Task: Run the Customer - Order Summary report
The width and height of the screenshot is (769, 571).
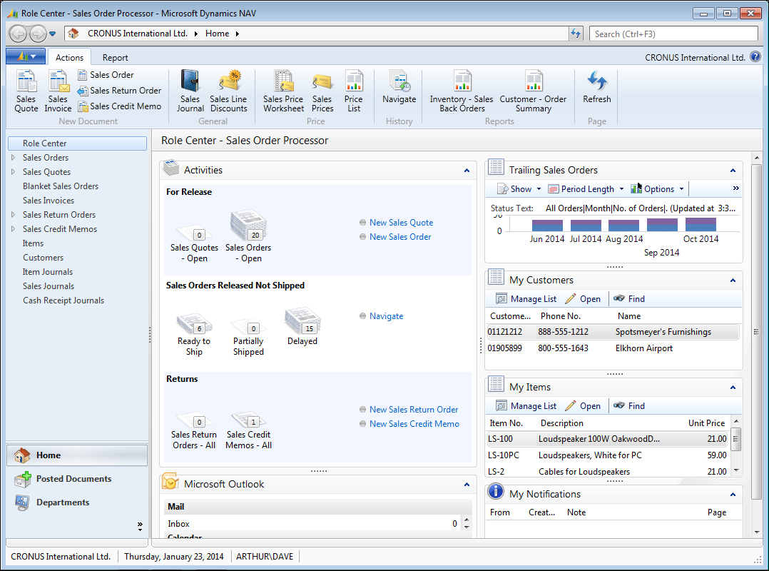Action: coord(533,91)
